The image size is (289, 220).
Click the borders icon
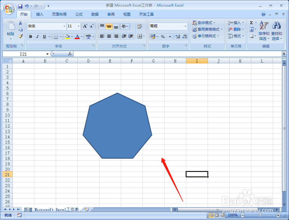coord(56,37)
